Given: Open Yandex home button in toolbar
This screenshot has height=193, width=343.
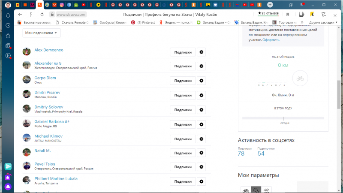Looking at the screenshot, I should [x=31, y=15].
